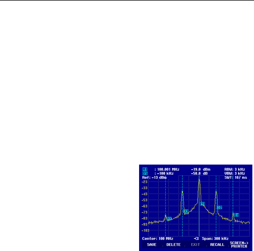Click the Center: 100 MHz readout
This screenshot has width=254, height=251.
pyautogui.click(x=158, y=239)
